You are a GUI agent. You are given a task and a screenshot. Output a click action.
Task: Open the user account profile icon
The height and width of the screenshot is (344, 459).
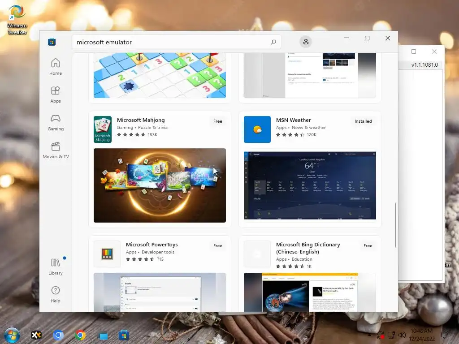(306, 42)
